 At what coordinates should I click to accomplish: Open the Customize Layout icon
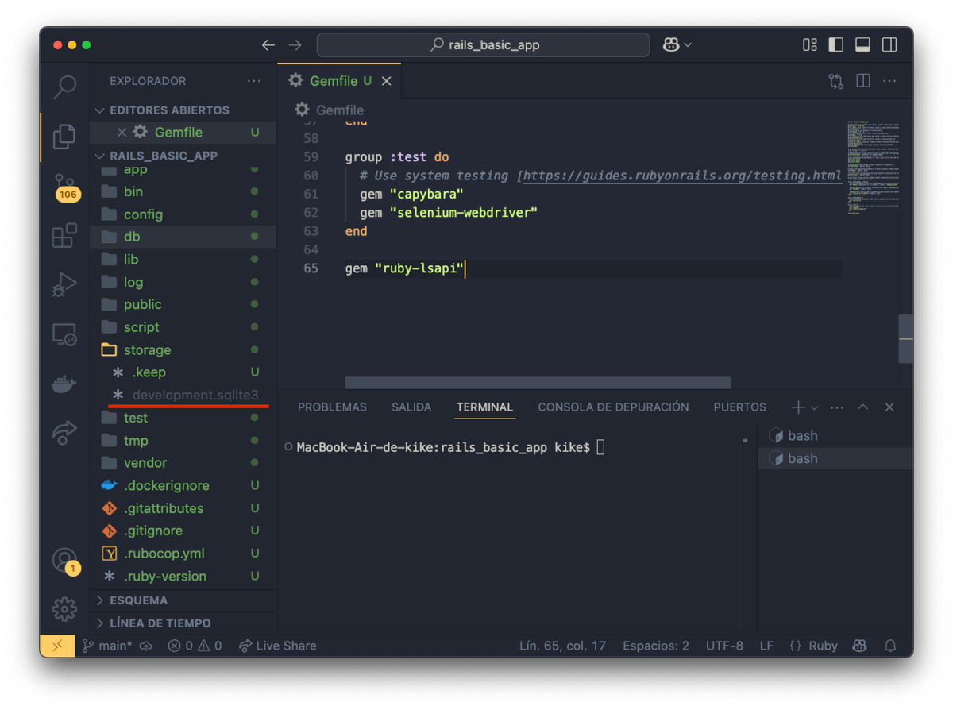(x=810, y=45)
